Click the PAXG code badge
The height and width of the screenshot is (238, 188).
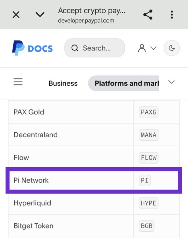pyautogui.click(x=149, y=112)
